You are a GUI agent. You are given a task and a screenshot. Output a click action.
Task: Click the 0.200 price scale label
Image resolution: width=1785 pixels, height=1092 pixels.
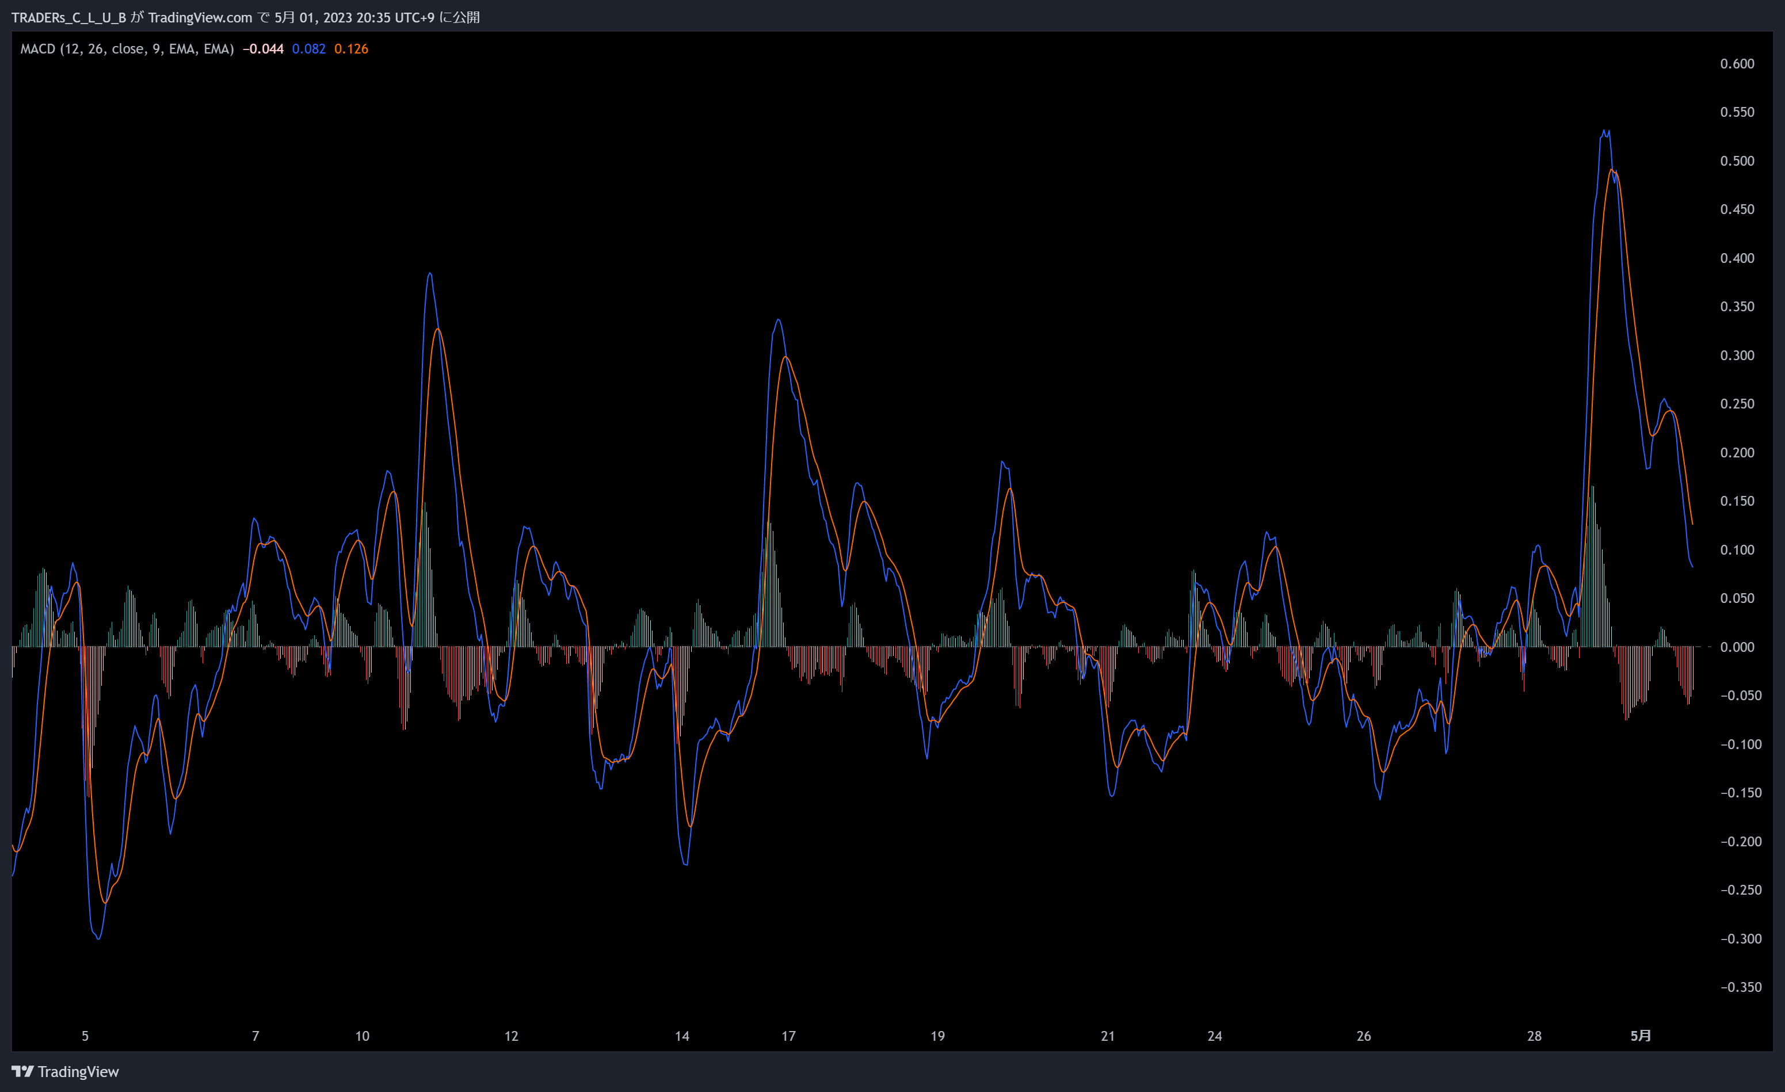tap(1737, 453)
